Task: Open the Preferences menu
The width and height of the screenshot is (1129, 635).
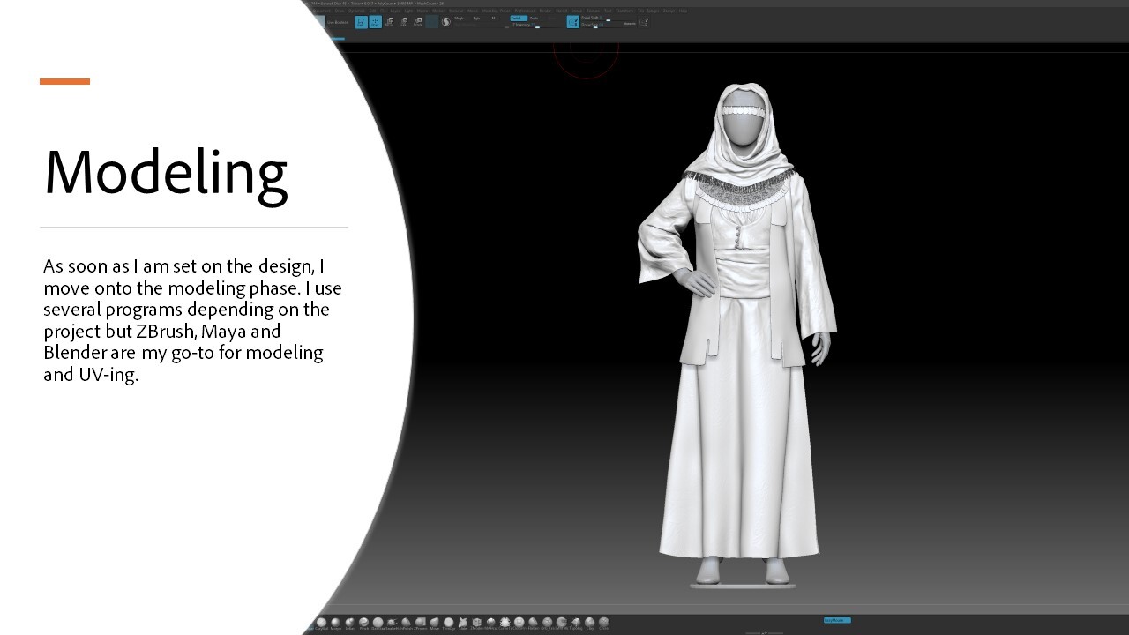Action: pyautogui.click(x=524, y=11)
